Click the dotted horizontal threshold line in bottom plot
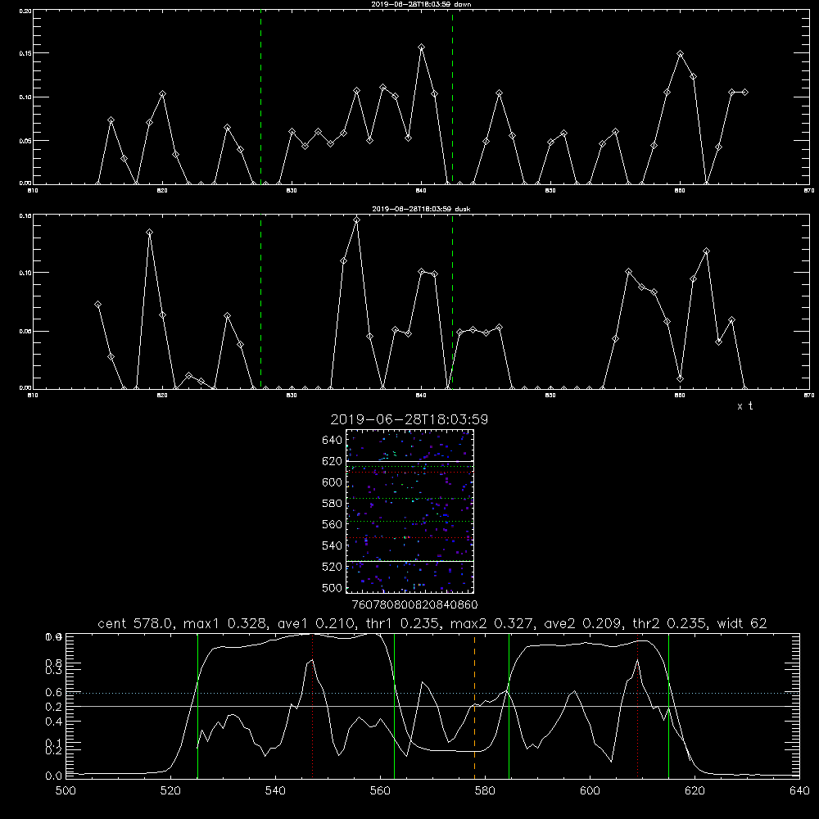The width and height of the screenshot is (819, 819). [432, 693]
